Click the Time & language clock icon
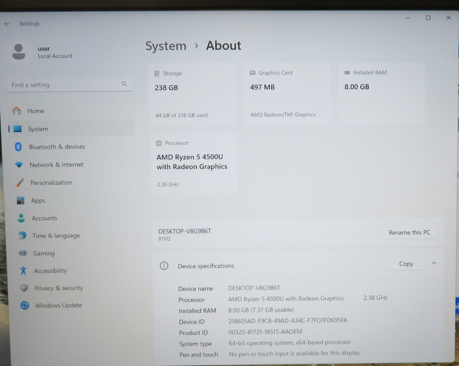This screenshot has width=459, height=366. (x=22, y=236)
